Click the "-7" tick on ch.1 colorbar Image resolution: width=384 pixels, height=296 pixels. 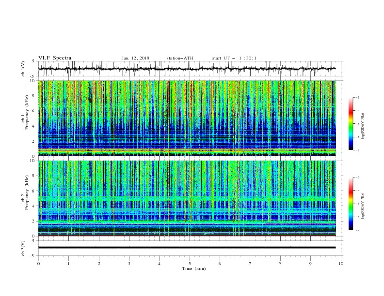pyautogui.click(x=358, y=150)
